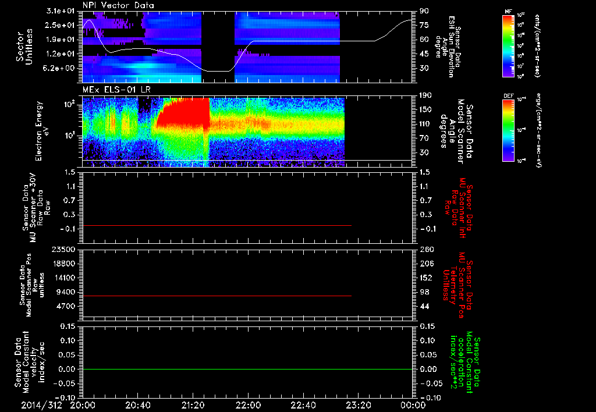
Task: Click the 6.2e+00 sector tick value
Action: tap(58, 69)
